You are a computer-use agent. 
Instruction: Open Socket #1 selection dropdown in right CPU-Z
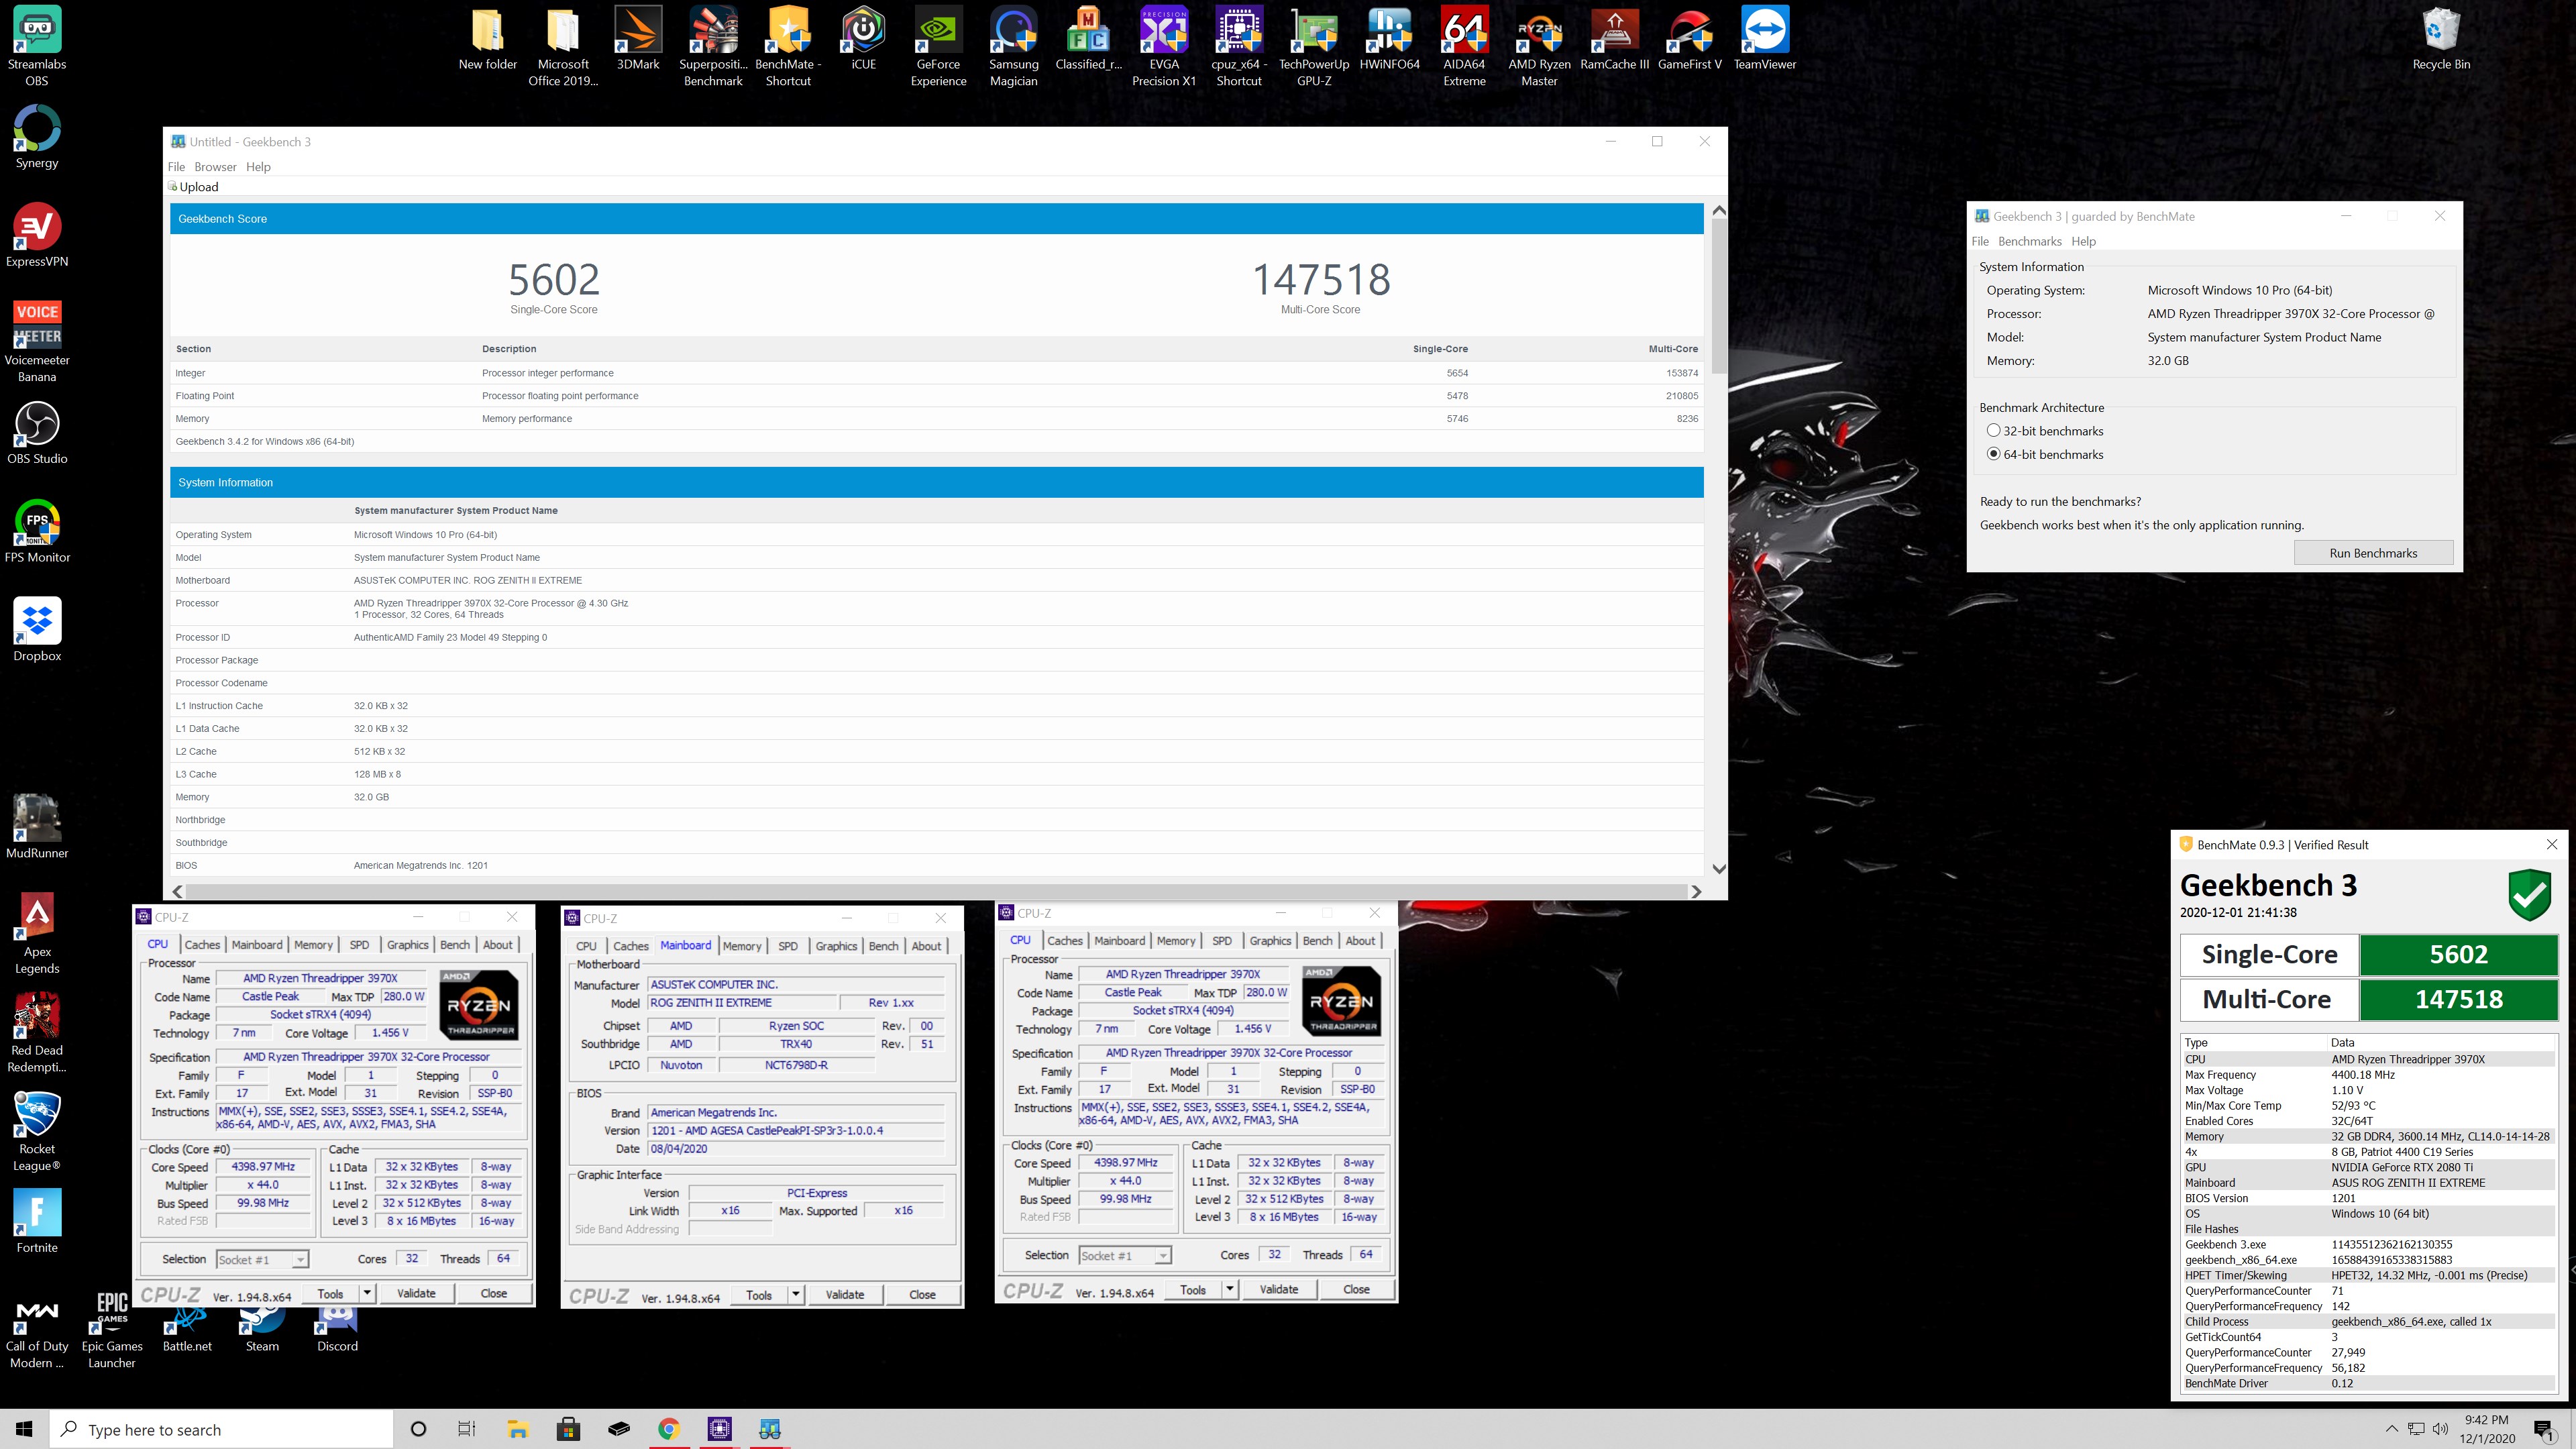(x=1124, y=1255)
